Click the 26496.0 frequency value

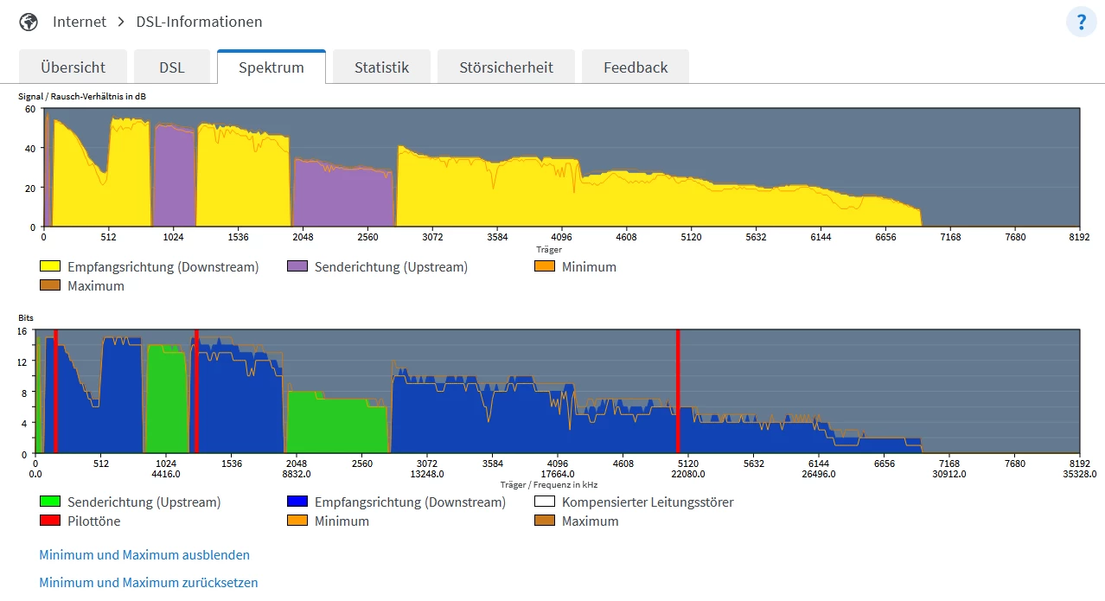820,474
